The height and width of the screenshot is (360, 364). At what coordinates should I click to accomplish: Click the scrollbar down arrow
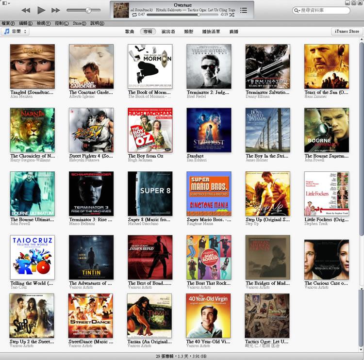tap(362, 349)
